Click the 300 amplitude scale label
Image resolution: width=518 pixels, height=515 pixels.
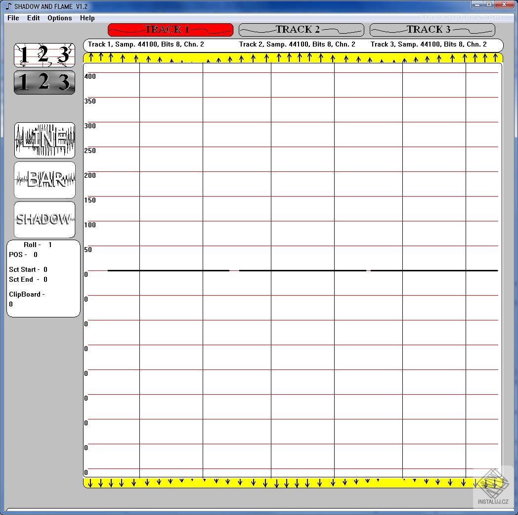tap(90, 126)
